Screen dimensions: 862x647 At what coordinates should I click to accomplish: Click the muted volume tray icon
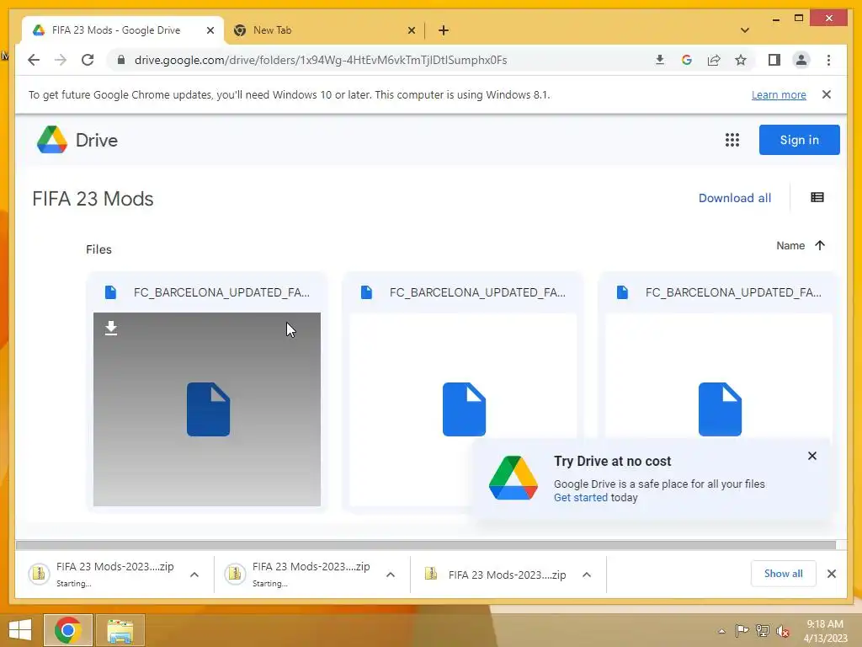click(783, 631)
